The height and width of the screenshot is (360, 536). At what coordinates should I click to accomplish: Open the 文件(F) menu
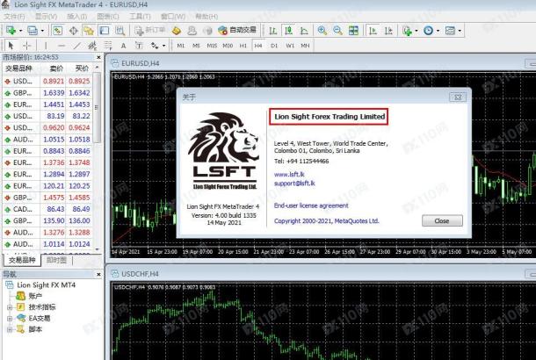click(x=14, y=17)
